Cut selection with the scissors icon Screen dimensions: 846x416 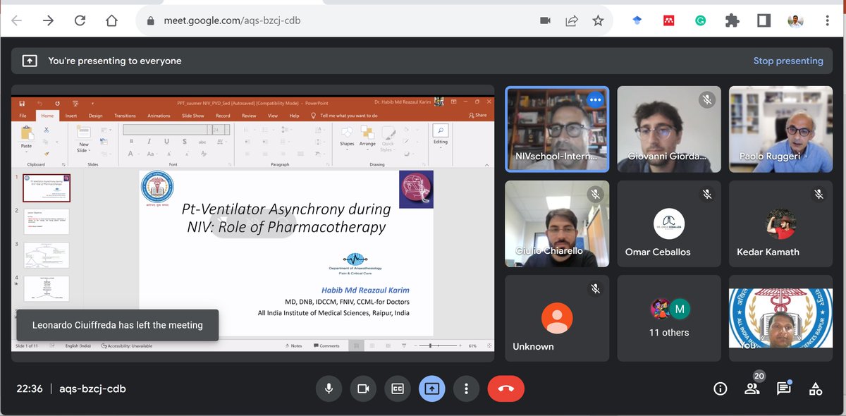(x=46, y=130)
